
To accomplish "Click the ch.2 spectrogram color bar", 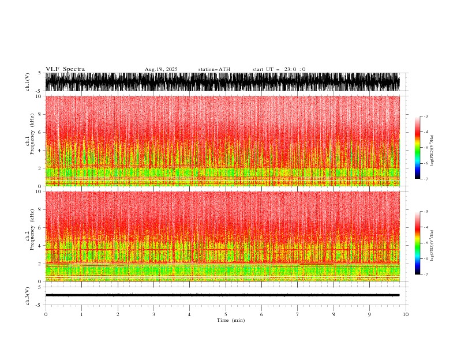I will tap(417, 243).
